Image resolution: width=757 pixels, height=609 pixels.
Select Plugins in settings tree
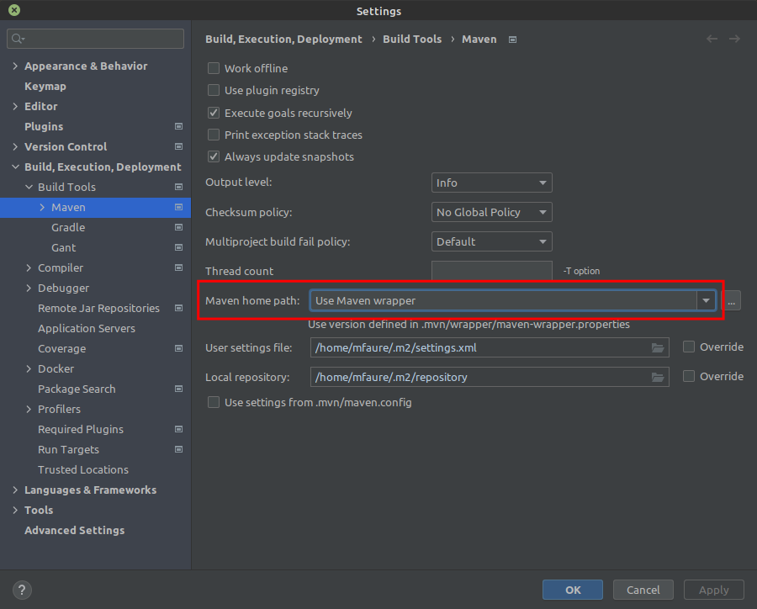[x=44, y=126]
